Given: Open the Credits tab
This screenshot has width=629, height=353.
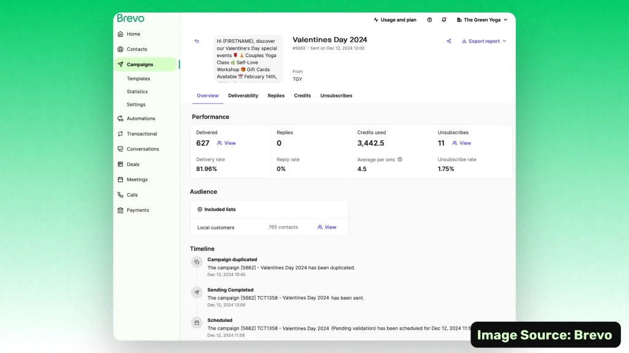Looking at the screenshot, I should (x=302, y=96).
